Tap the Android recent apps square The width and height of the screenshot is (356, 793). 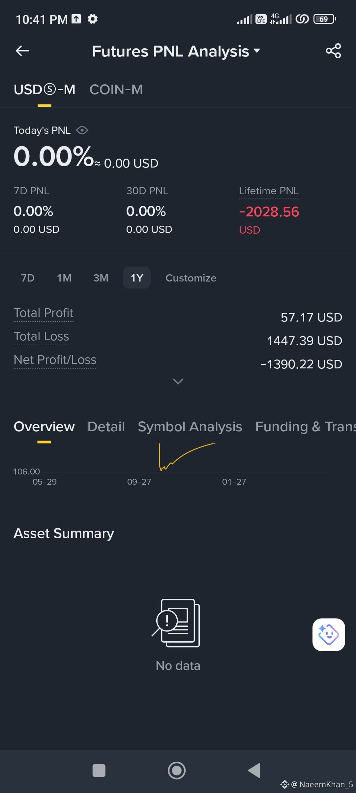coord(99,771)
